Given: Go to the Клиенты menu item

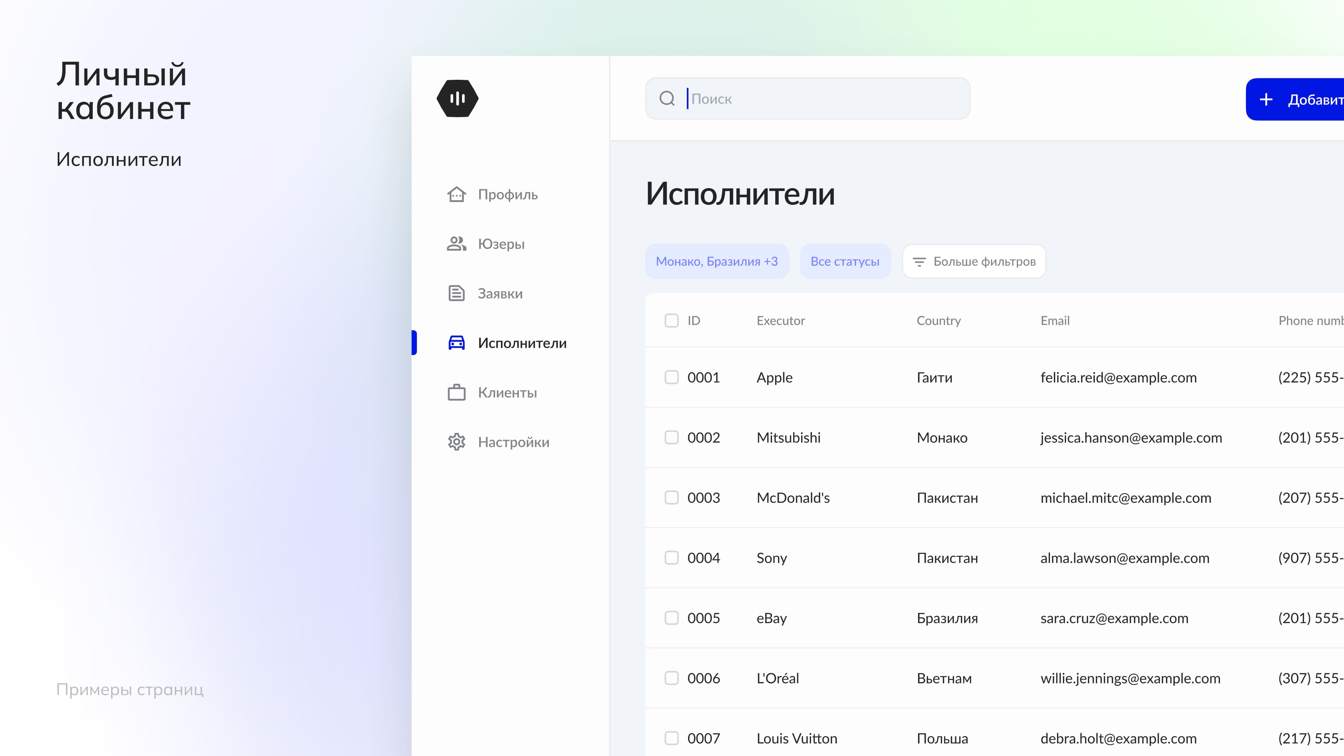Looking at the screenshot, I should [507, 392].
